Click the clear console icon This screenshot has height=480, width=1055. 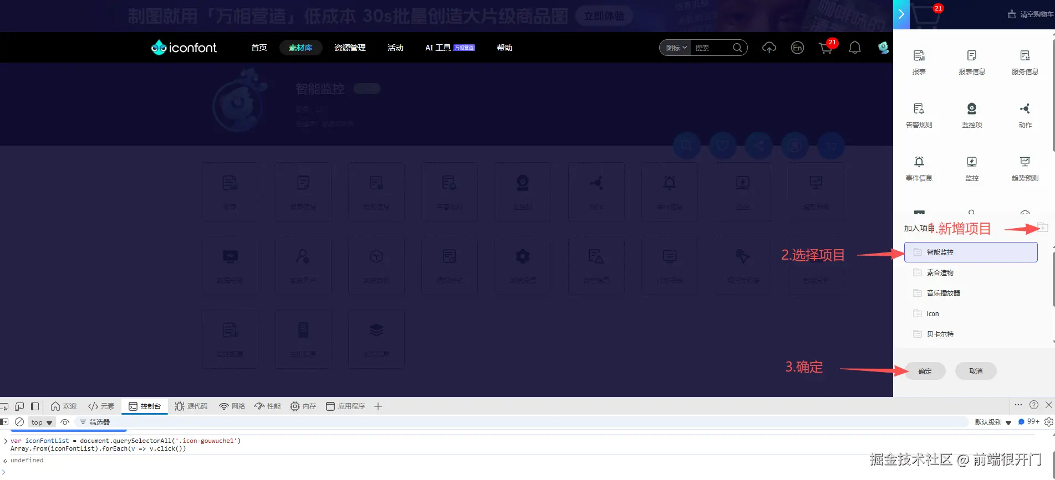[19, 422]
